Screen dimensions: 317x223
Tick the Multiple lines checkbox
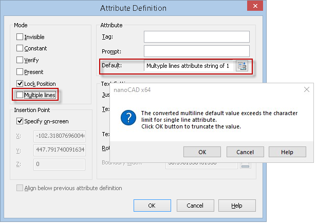pos(20,95)
